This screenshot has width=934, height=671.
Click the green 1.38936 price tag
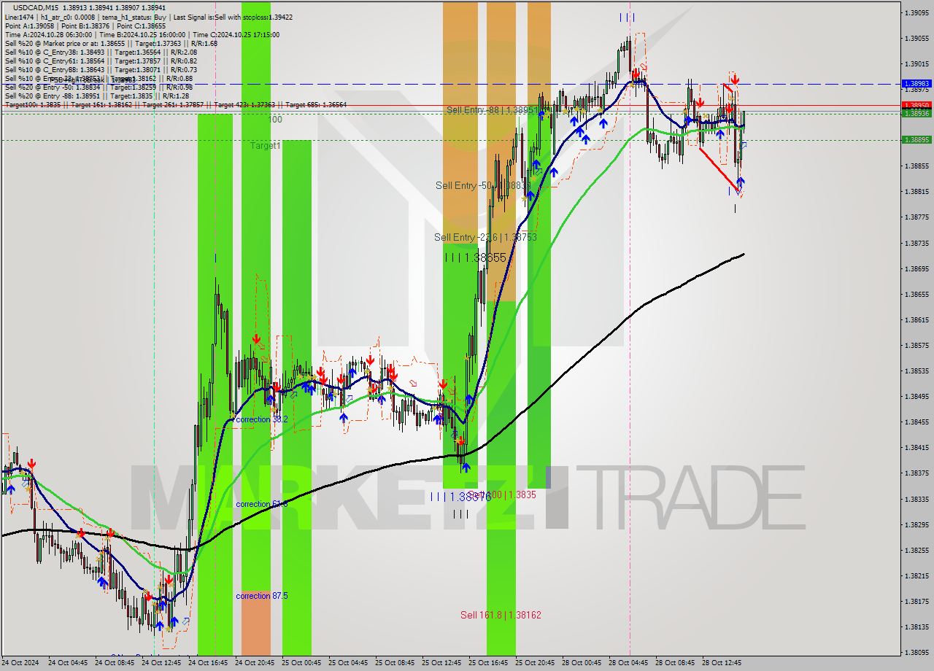[916, 113]
